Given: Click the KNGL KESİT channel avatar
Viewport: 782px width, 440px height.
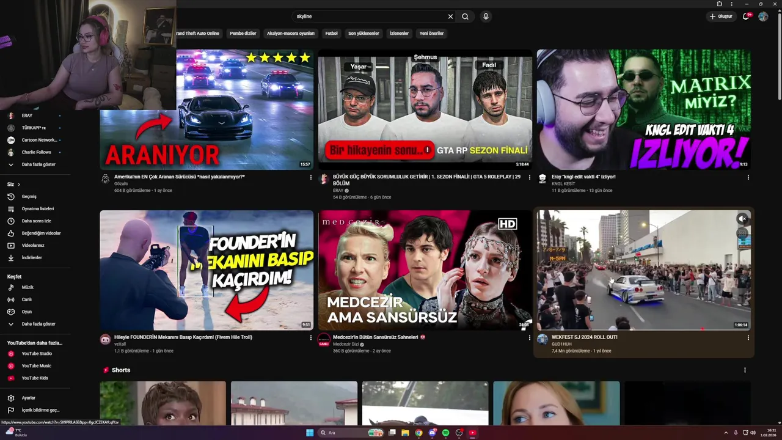Looking at the screenshot, I should pos(542,179).
